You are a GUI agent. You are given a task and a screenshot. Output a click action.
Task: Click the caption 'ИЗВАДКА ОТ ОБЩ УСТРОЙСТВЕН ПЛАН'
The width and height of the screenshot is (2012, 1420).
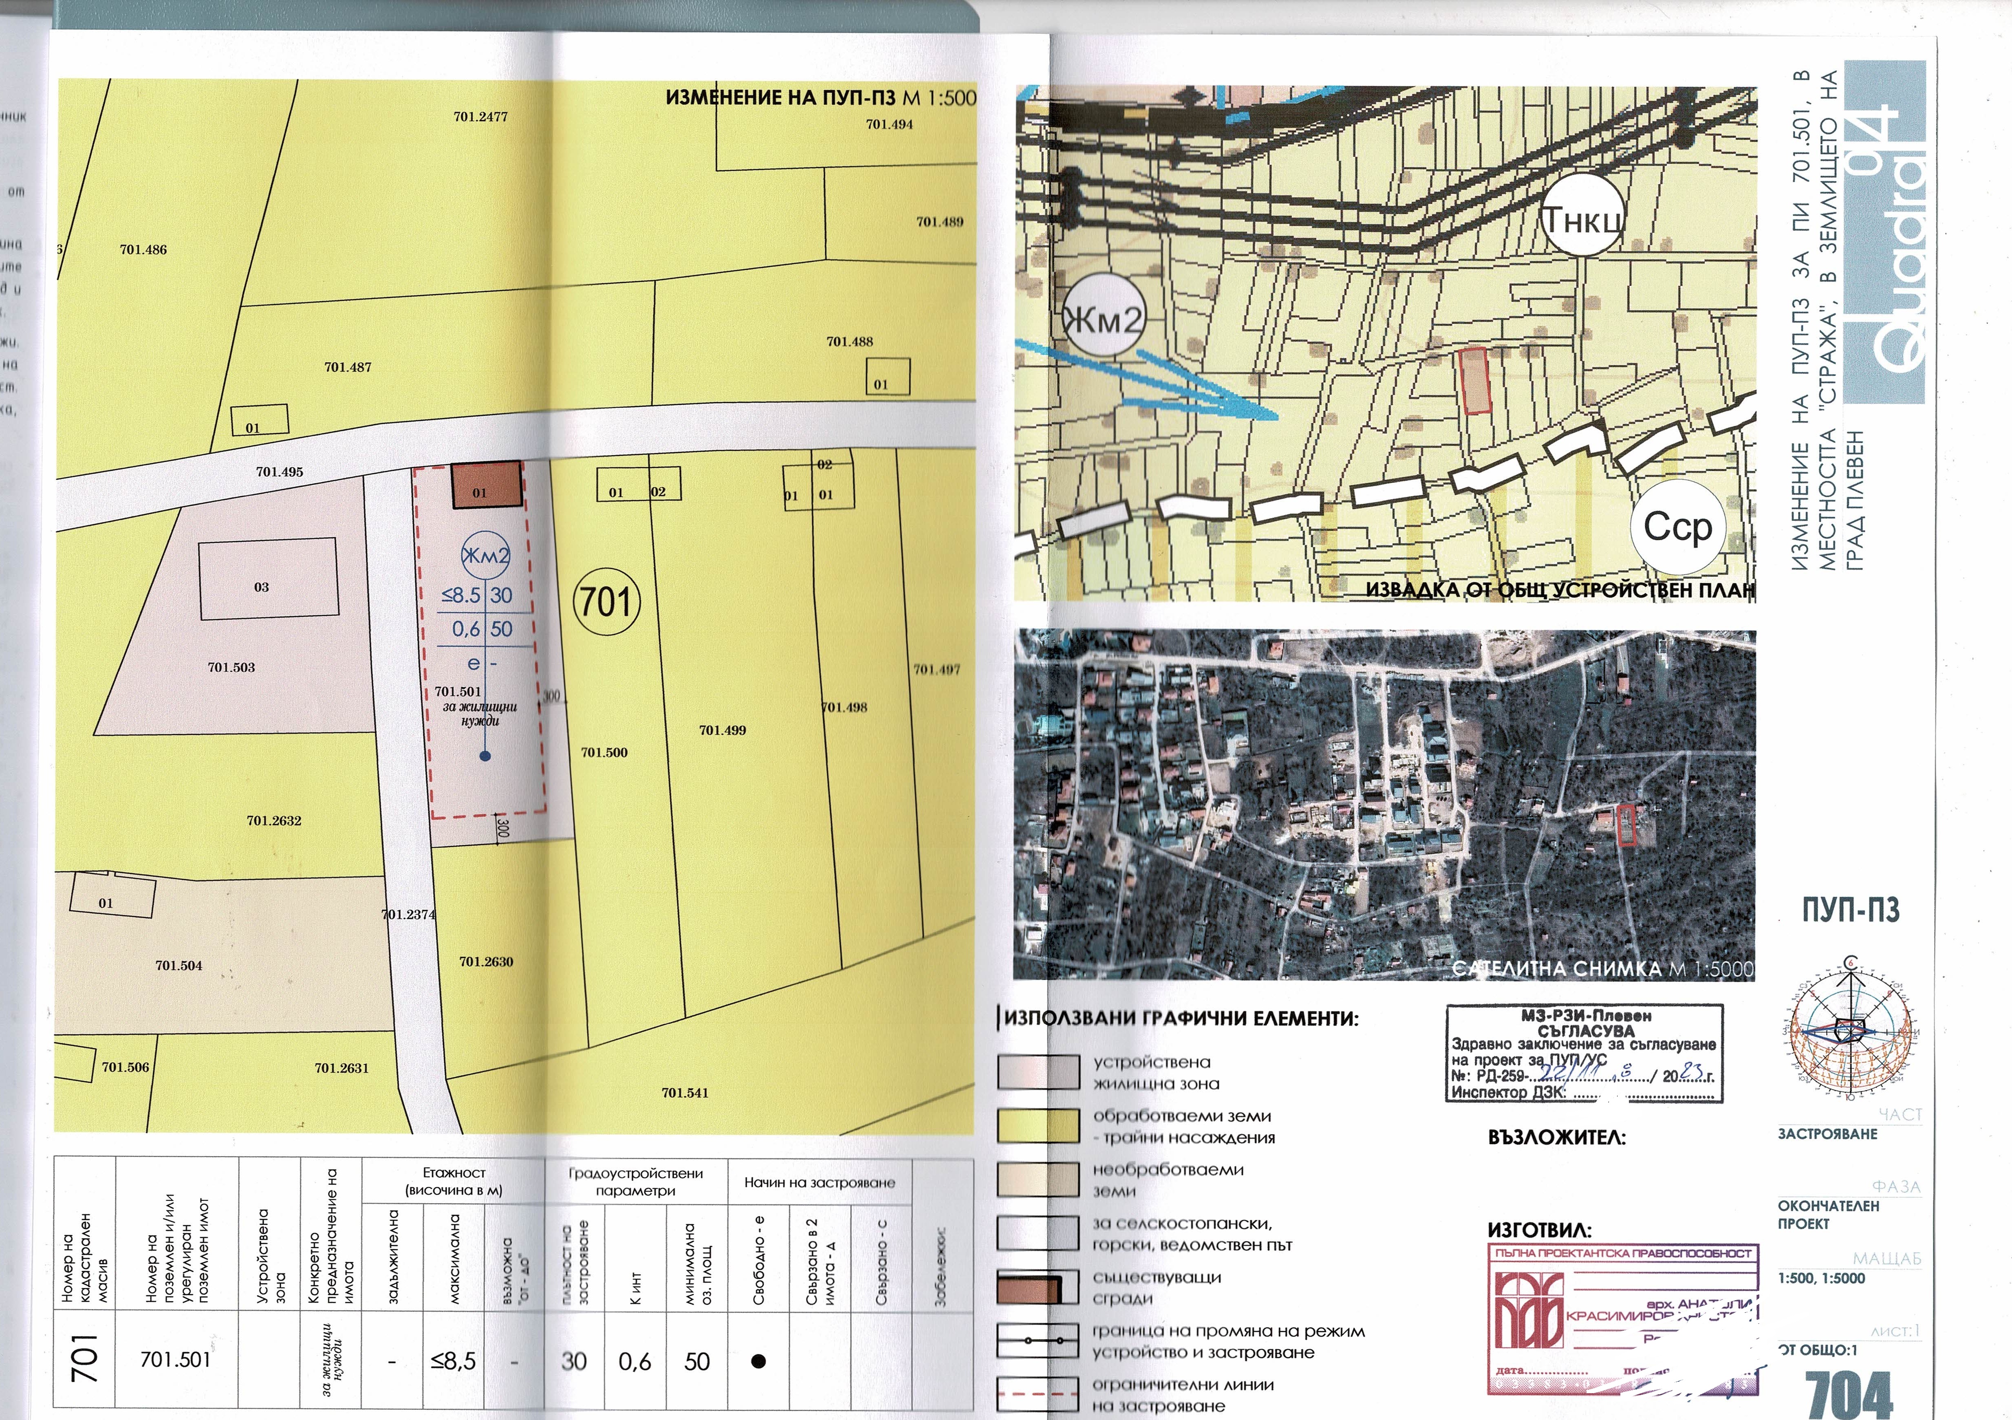click(x=1561, y=590)
